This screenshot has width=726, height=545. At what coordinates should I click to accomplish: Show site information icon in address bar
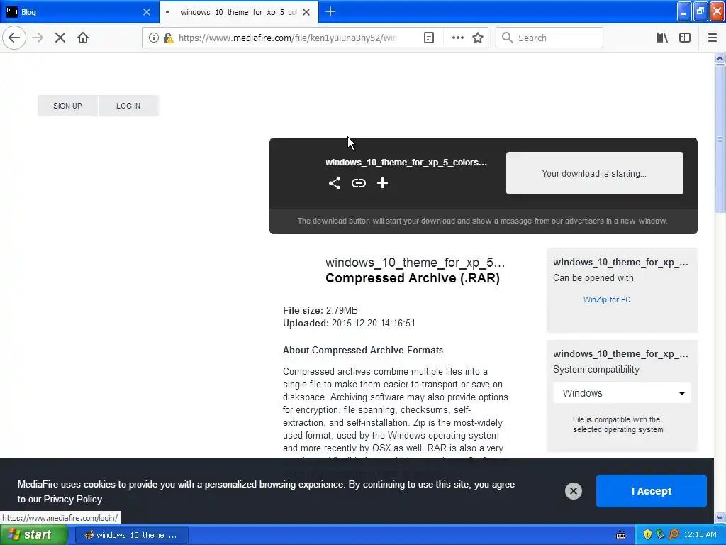(x=154, y=38)
